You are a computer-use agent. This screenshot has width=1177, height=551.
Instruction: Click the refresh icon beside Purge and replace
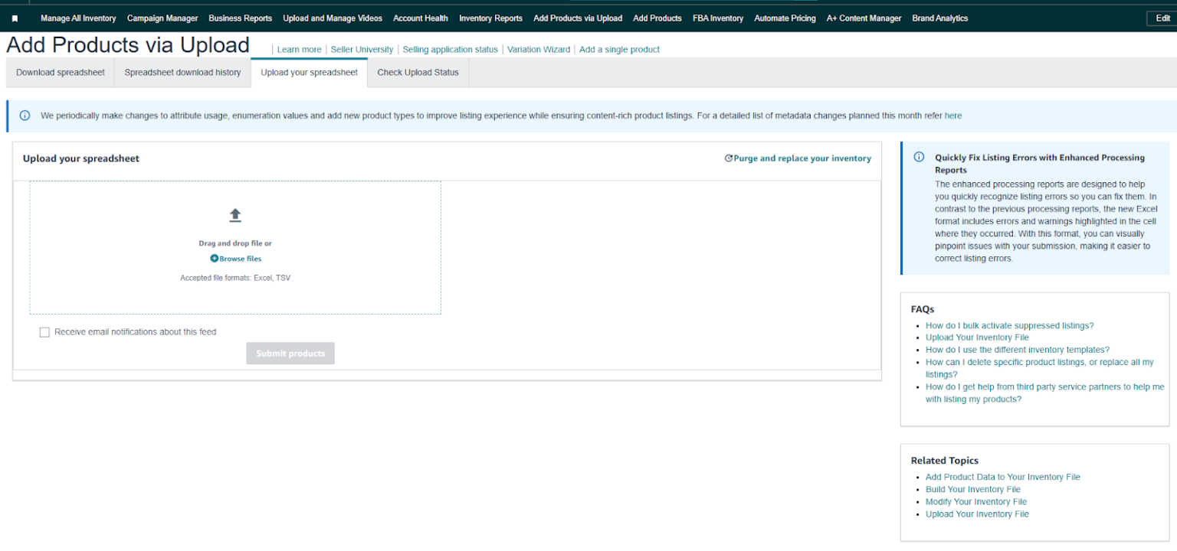(728, 158)
